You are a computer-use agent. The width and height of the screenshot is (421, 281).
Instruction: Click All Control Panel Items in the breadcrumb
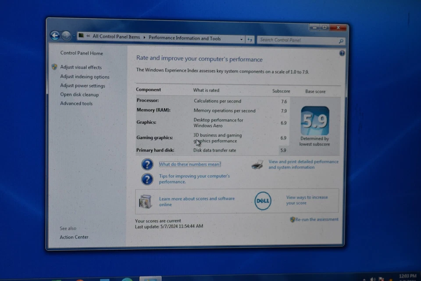116,37
